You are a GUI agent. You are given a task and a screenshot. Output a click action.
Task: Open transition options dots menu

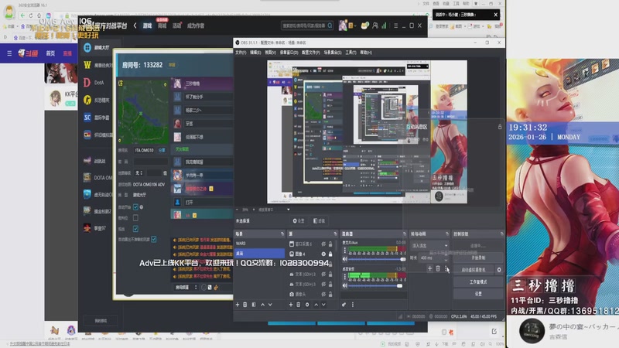click(446, 268)
